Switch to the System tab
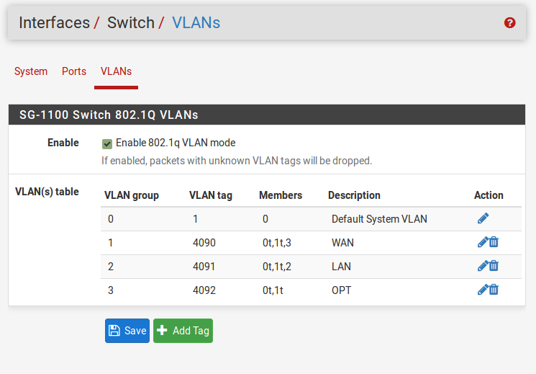Image resolution: width=536 pixels, height=374 pixels. click(31, 71)
